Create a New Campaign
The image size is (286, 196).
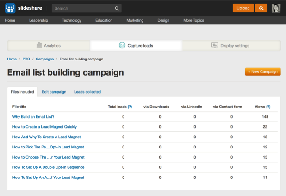(263, 72)
